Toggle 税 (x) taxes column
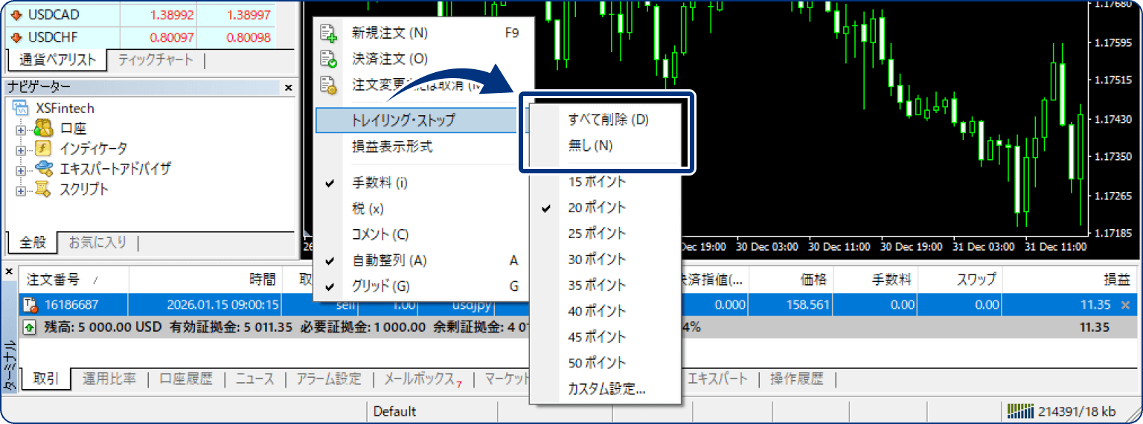 click(423, 209)
